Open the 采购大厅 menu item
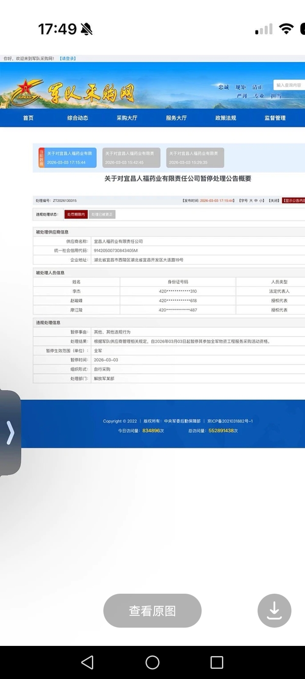This screenshot has height=679, width=305. [x=127, y=118]
